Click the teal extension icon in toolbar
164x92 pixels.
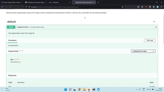(158, 7)
